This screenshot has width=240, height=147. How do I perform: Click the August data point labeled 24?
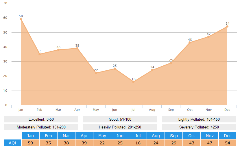click(152, 70)
